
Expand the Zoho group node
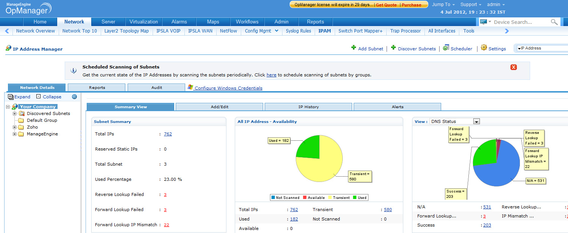[x=15, y=127]
